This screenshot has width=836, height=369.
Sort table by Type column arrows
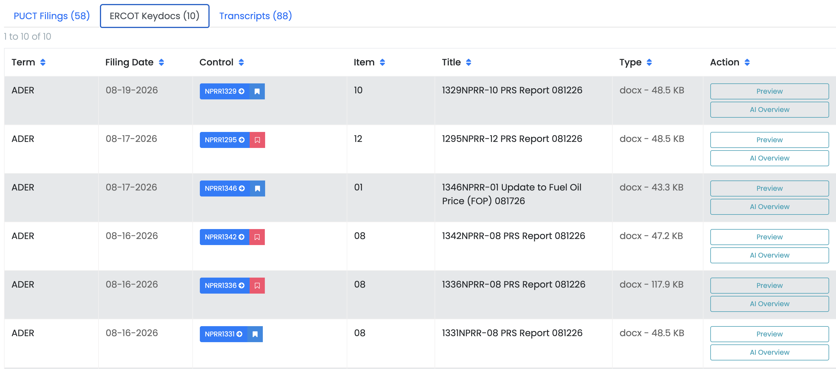(649, 62)
